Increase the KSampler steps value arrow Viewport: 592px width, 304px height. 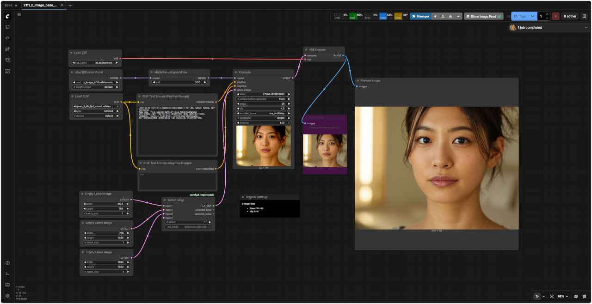click(289, 103)
